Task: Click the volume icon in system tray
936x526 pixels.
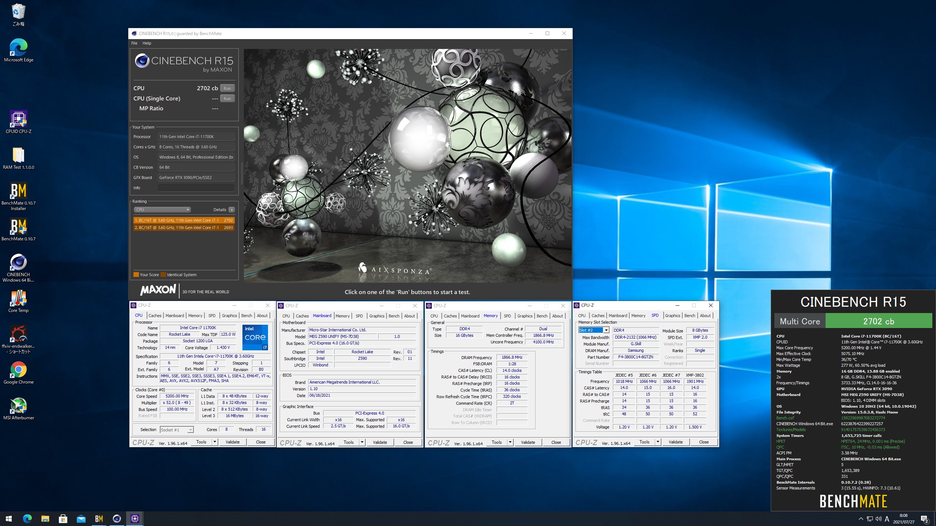Action: tap(879, 519)
